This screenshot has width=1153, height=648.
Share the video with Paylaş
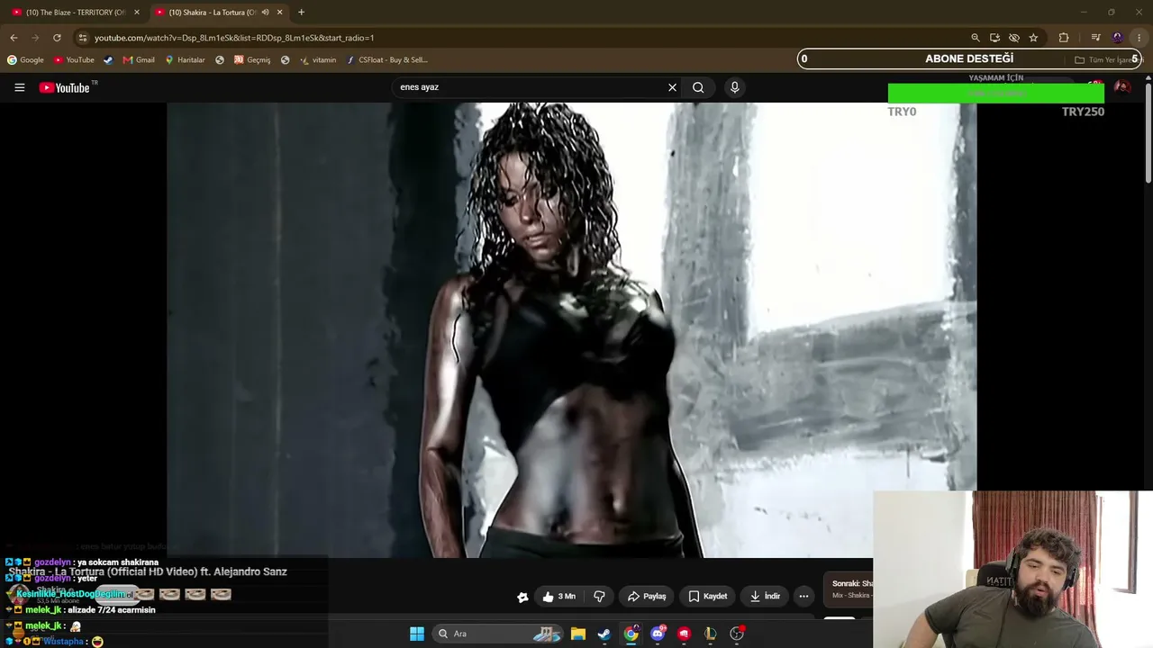click(x=647, y=596)
